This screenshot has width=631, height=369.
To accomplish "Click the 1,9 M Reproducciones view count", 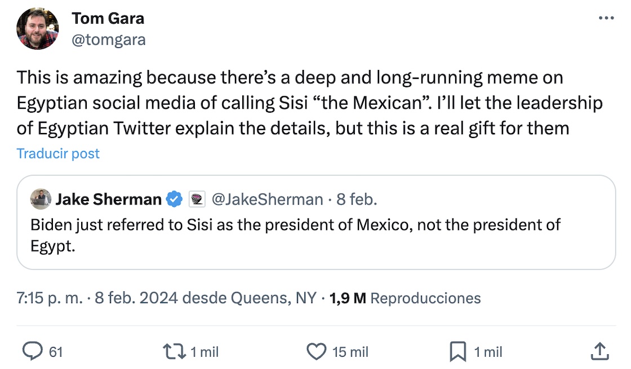I will tap(405, 297).
